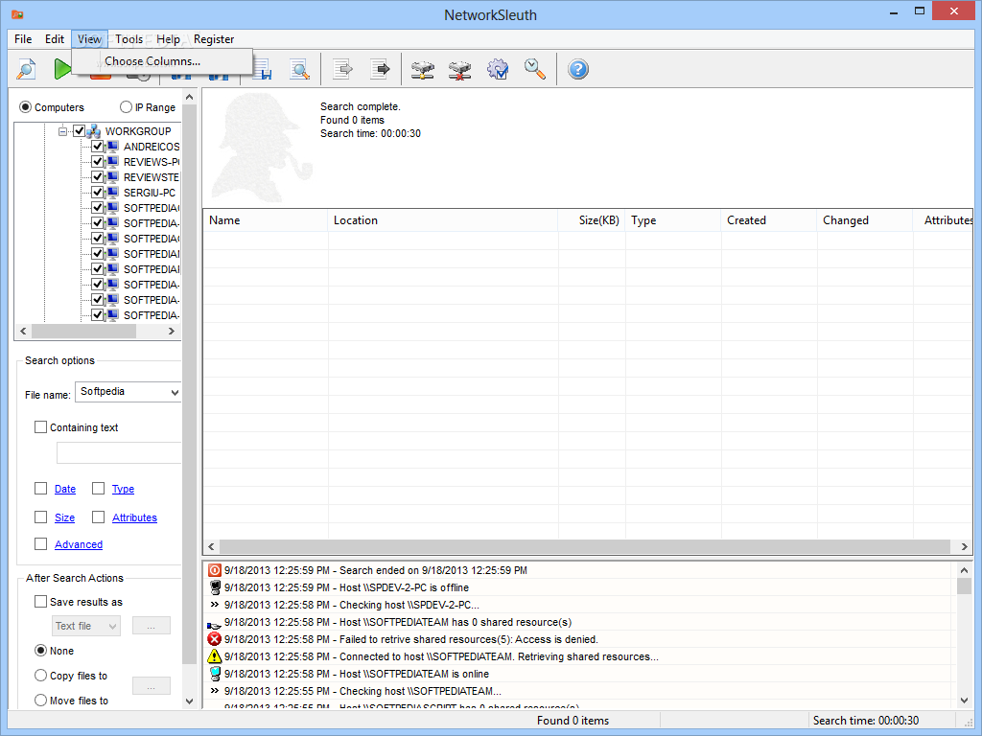The image size is (982, 736).
Task: Open the File menu
Action: tap(23, 38)
